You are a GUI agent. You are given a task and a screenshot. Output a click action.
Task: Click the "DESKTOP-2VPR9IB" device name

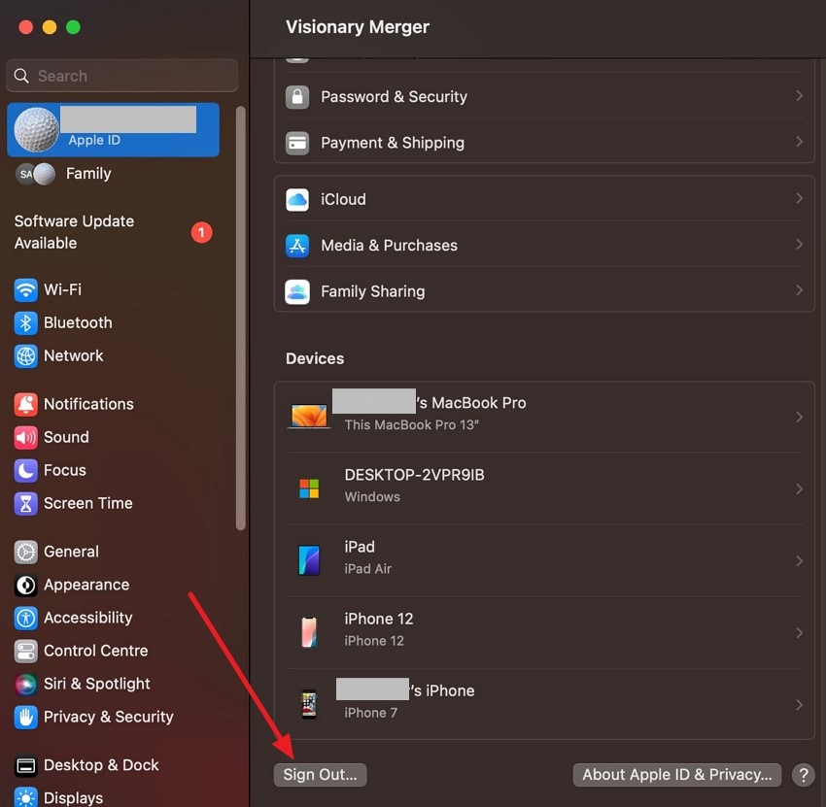coord(415,475)
